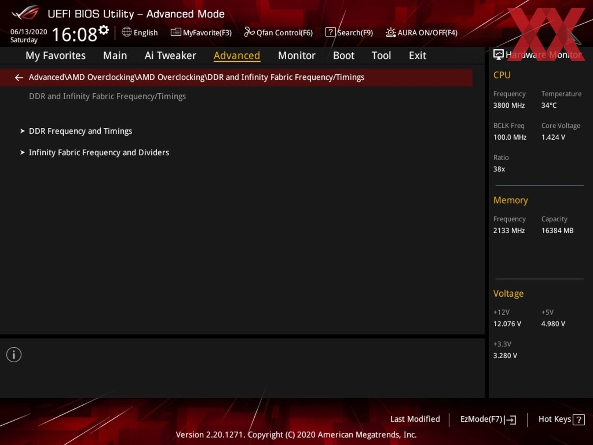Click the Core Voltage 1.424 V value
593x445 pixels.
pyautogui.click(x=553, y=137)
